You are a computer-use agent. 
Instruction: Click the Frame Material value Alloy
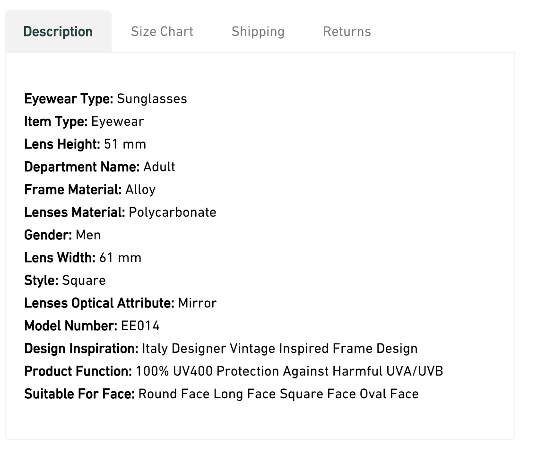(x=140, y=190)
